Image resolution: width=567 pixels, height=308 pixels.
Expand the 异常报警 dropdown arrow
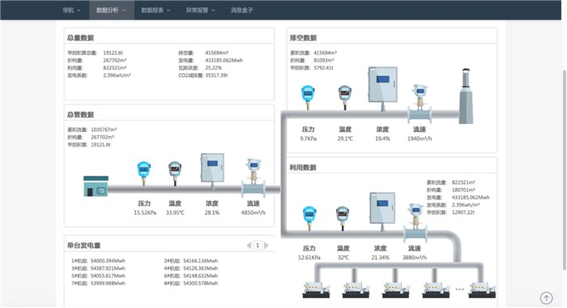pos(214,11)
